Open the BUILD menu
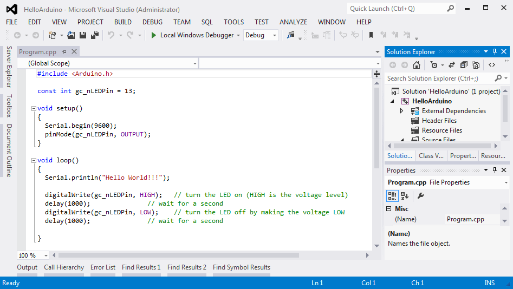 coord(123,22)
